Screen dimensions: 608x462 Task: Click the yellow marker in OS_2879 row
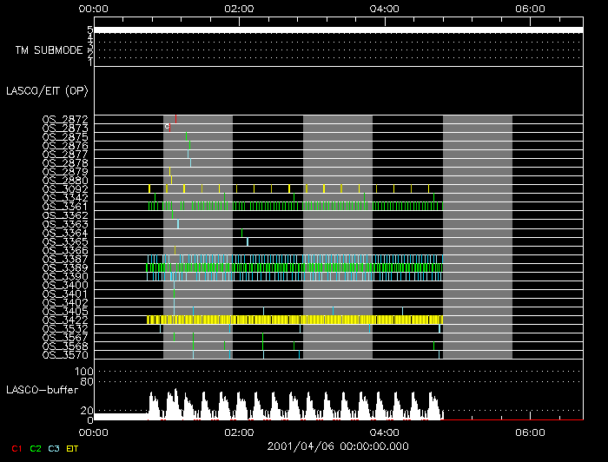click(x=169, y=171)
